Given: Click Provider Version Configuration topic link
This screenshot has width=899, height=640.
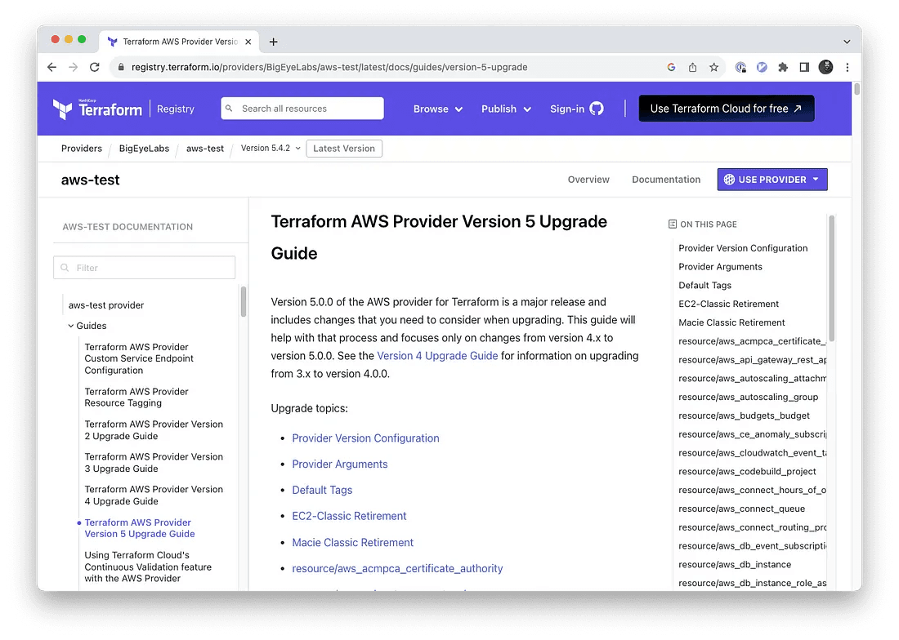Looking at the screenshot, I should [x=366, y=438].
